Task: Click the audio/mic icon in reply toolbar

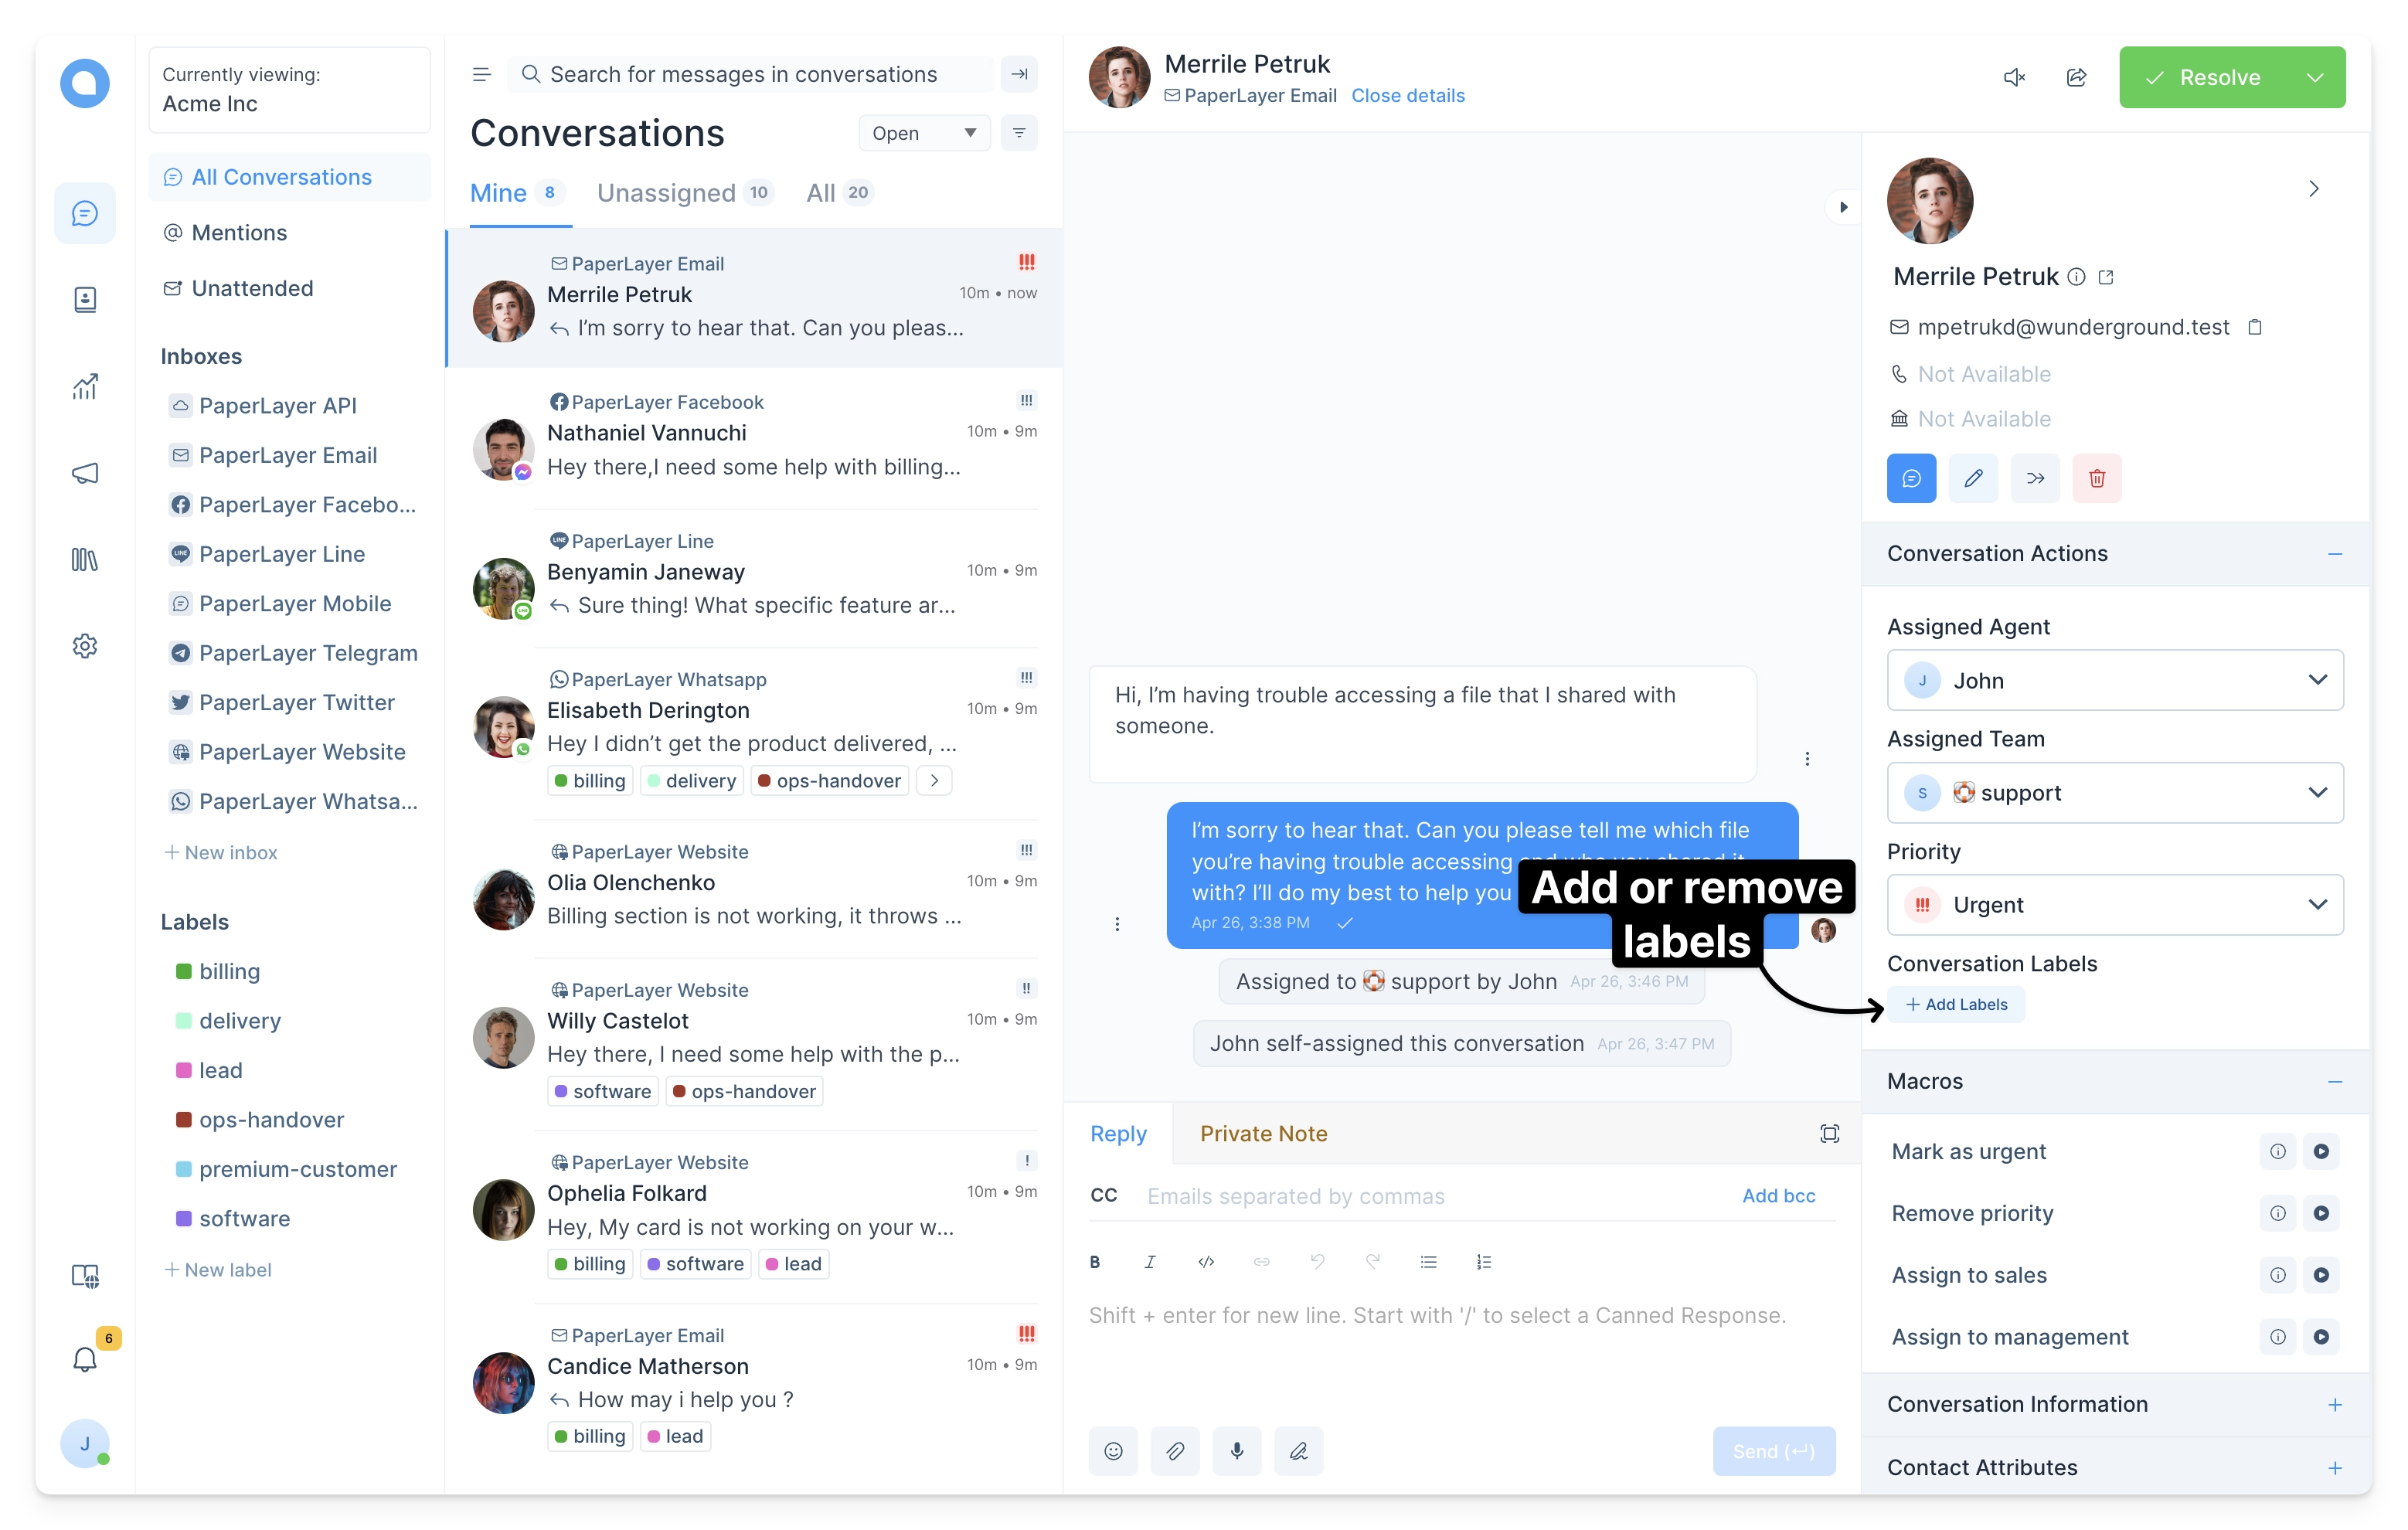Action: (1237, 1451)
